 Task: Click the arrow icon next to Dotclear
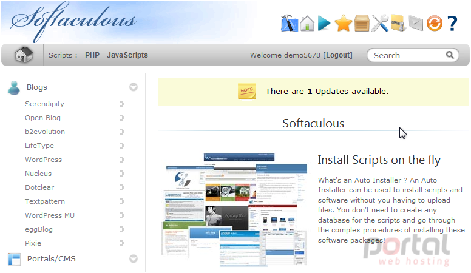[122, 187]
